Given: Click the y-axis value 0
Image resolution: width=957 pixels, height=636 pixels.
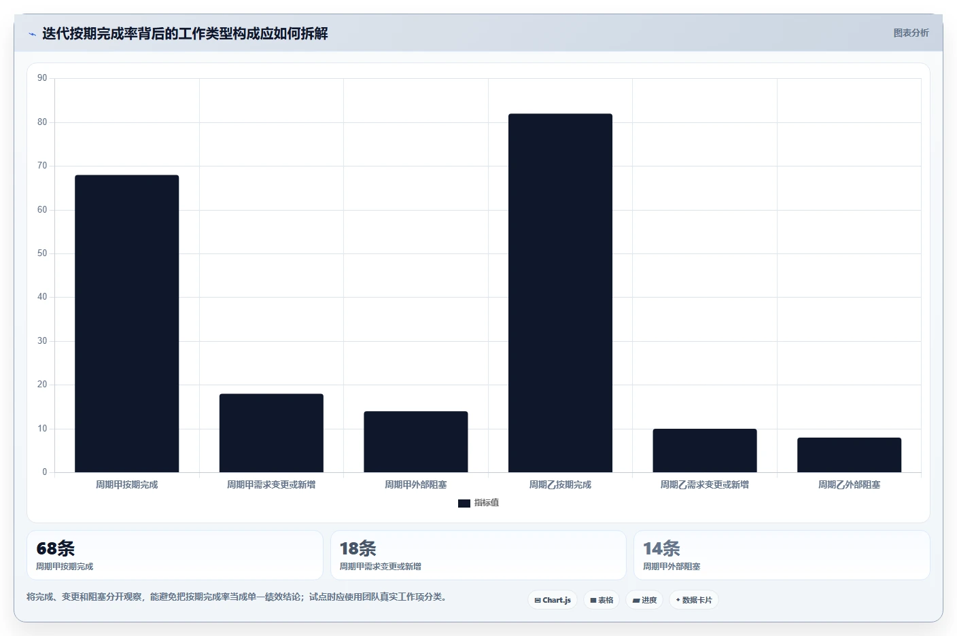Looking at the screenshot, I should [x=45, y=472].
